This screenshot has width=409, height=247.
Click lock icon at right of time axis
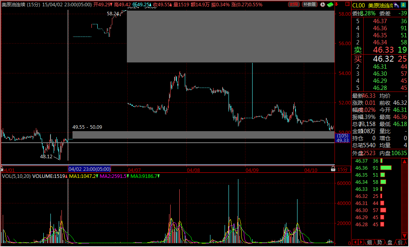[333, 169]
